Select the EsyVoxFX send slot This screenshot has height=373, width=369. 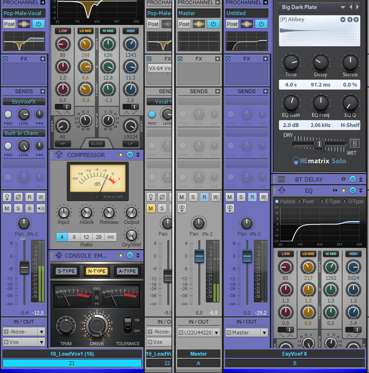point(24,102)
